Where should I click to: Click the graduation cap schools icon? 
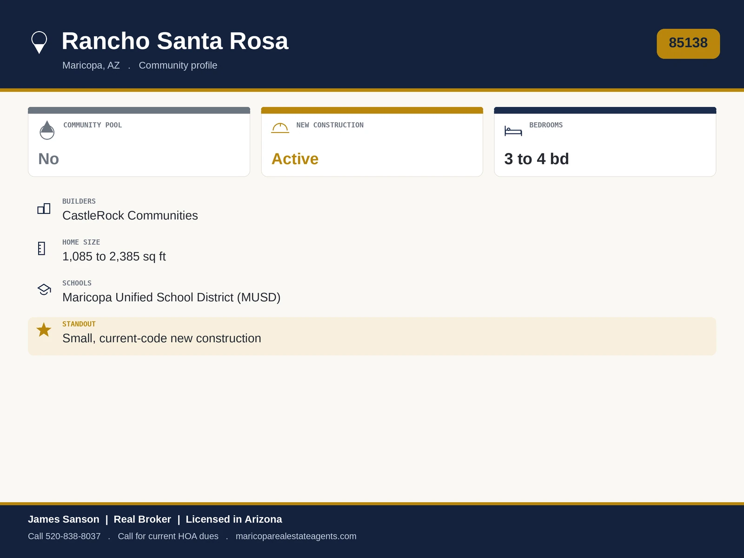pos(44,289)
